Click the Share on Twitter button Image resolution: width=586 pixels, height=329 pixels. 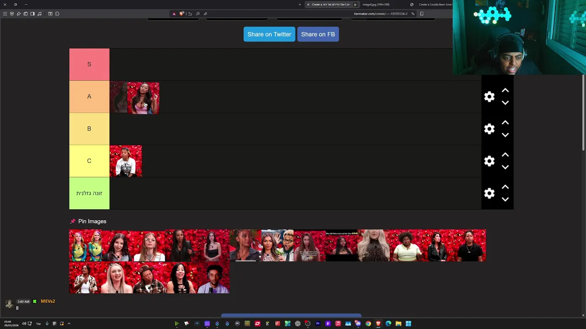(269, 34)
